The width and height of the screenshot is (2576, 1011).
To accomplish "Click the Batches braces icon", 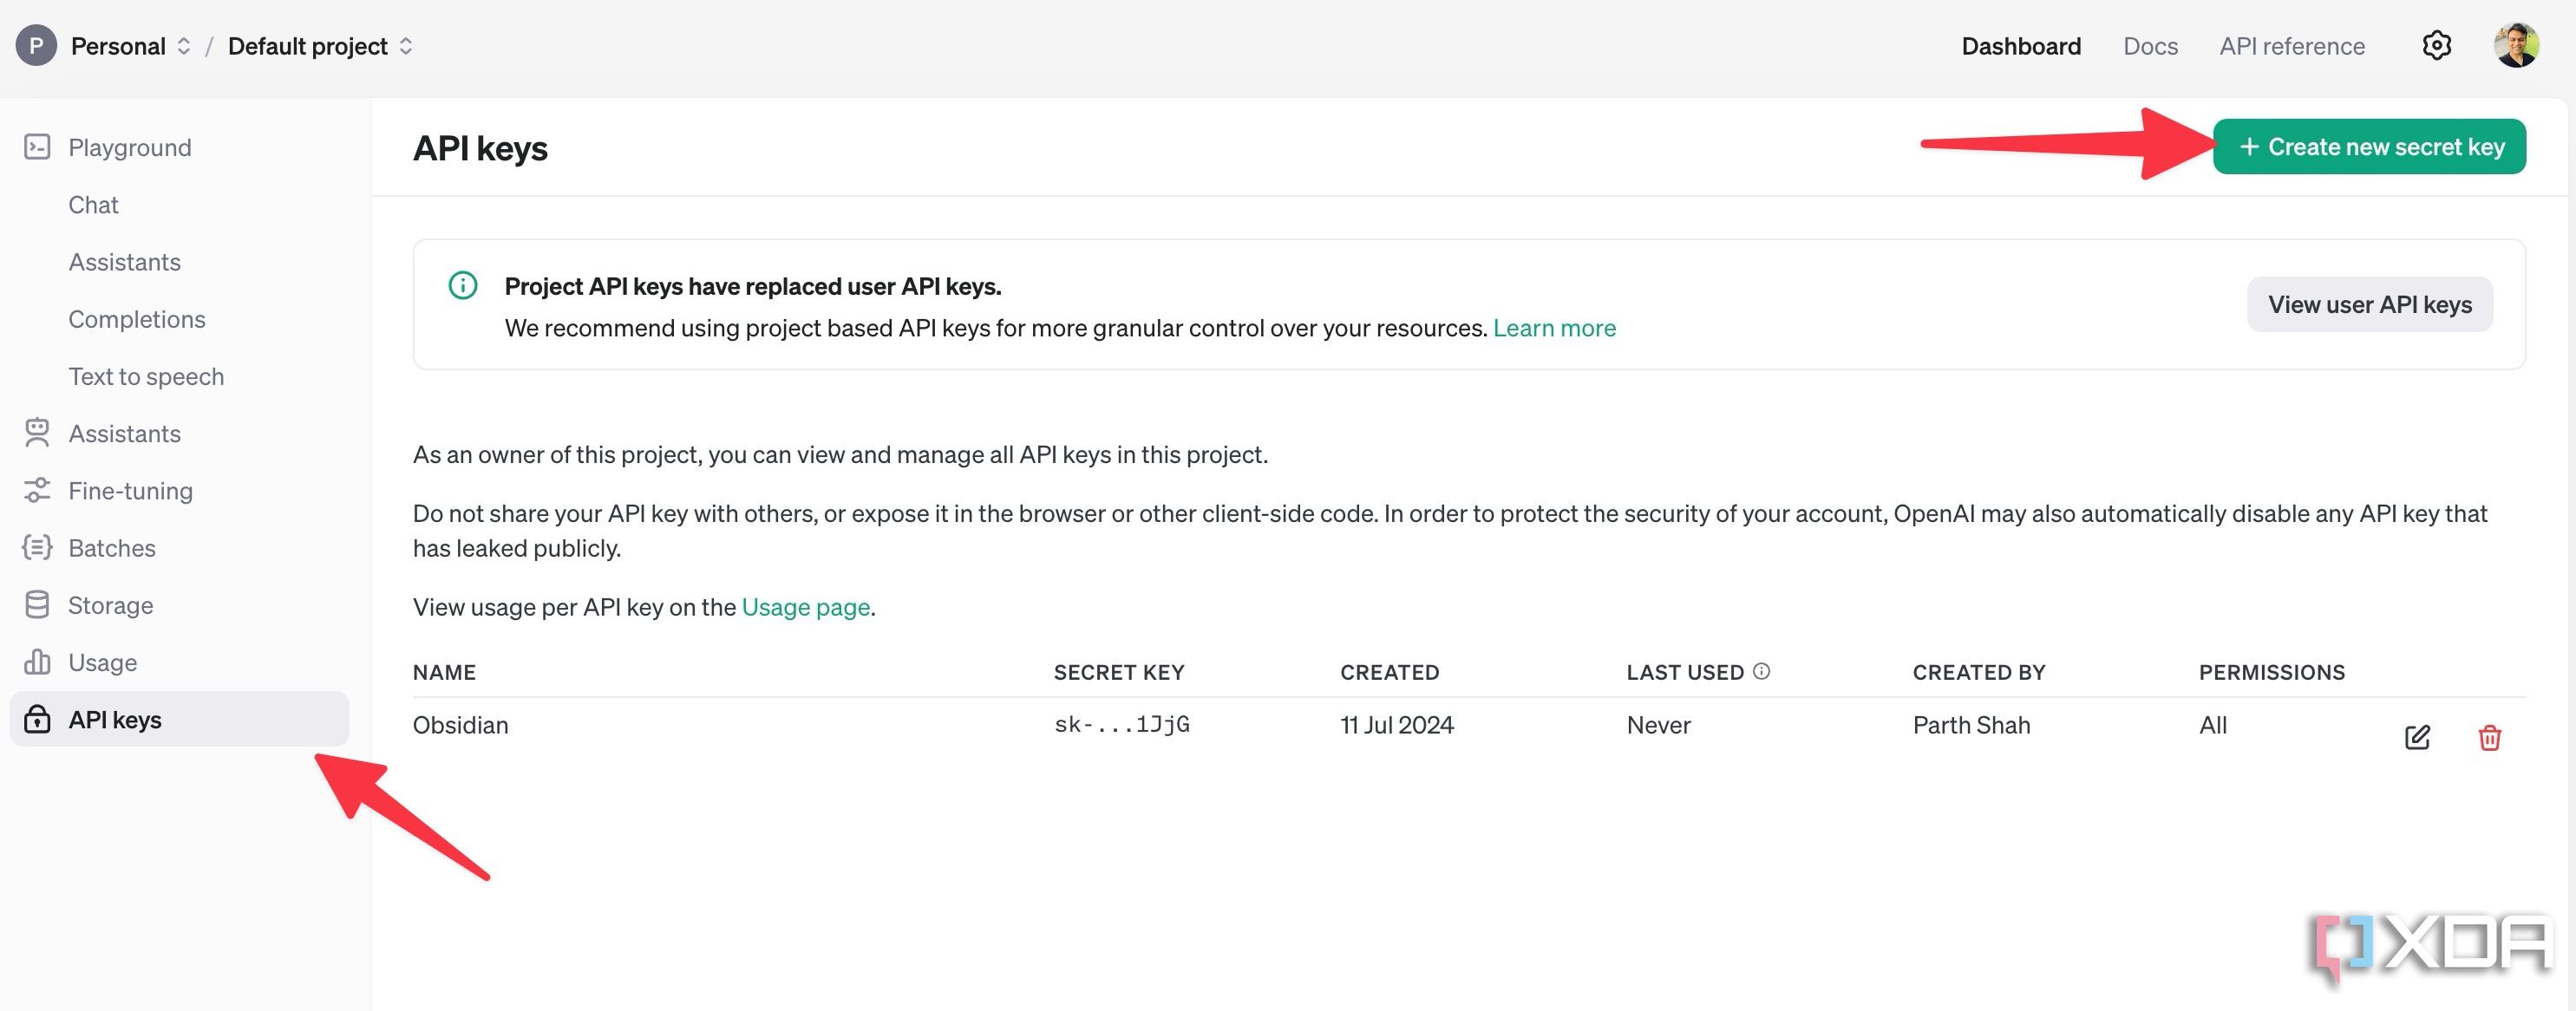I will point(37,547).
